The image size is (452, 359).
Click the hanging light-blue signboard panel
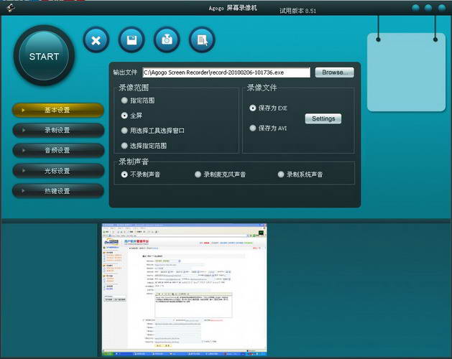coord(407,73)
